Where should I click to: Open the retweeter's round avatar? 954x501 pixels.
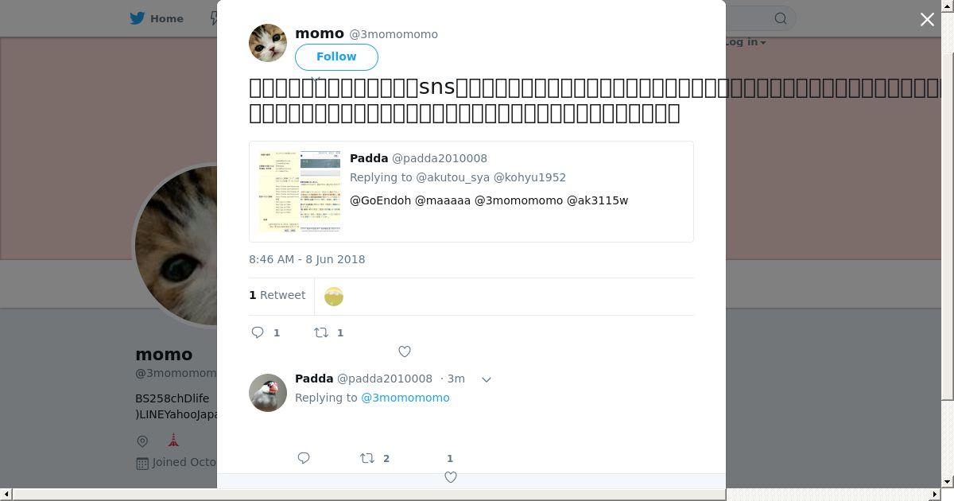point(334,297)
